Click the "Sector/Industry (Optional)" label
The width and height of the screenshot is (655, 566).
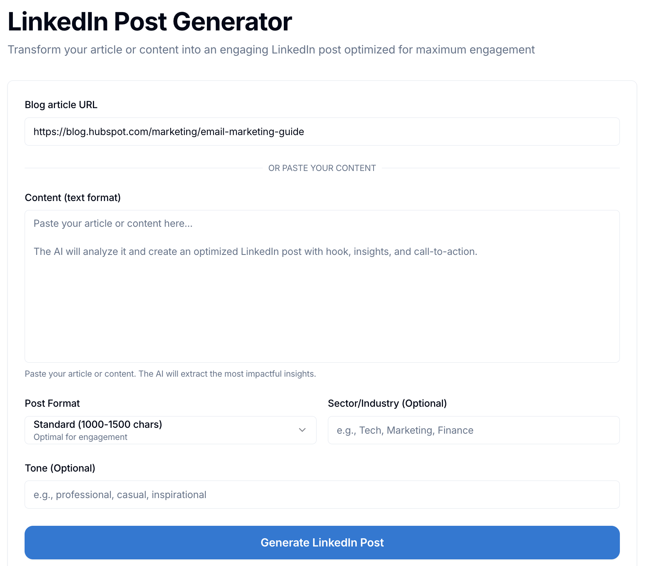(387, 403)
